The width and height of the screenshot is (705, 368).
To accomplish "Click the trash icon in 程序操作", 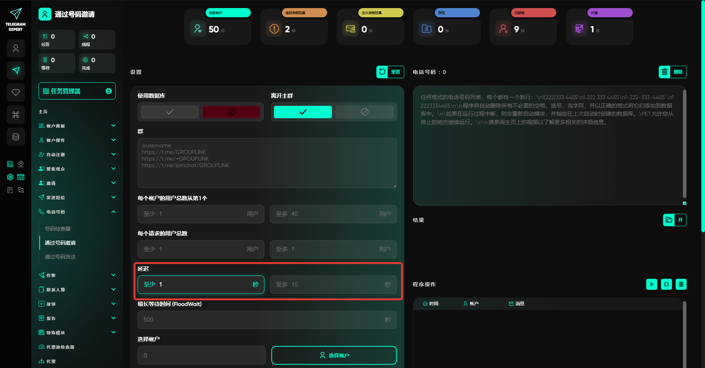I will pyautogui.click(x=681, y=284).
